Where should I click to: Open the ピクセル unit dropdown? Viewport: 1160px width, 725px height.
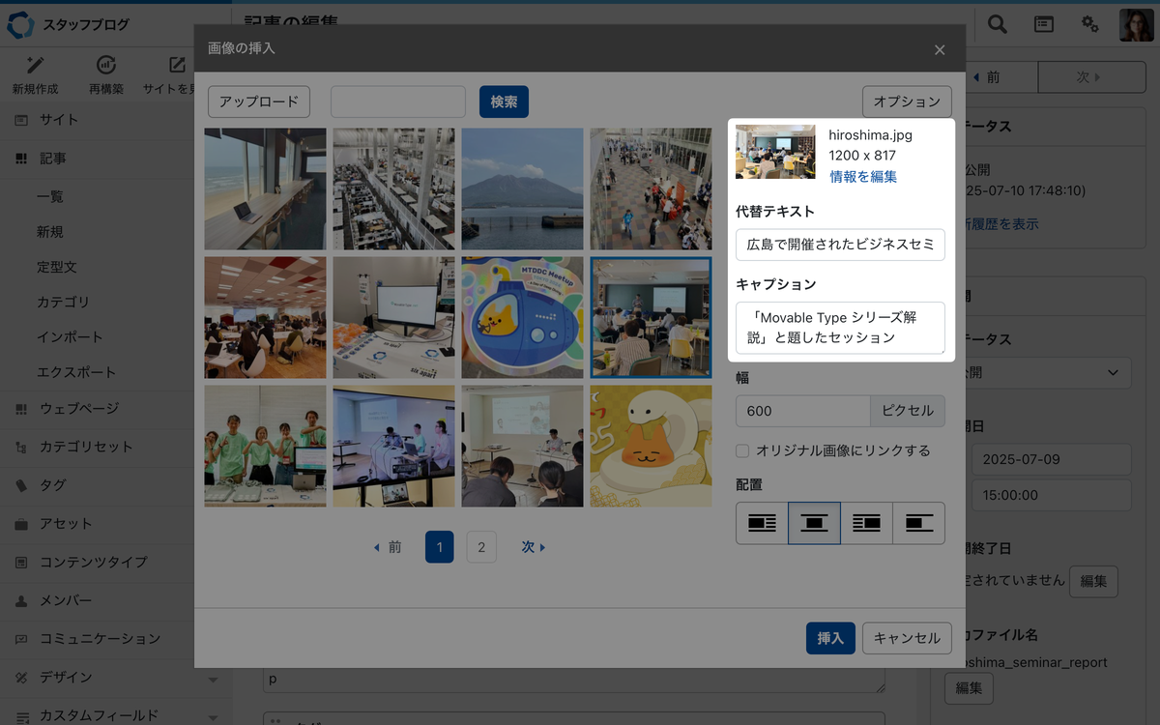click(907, 411)
